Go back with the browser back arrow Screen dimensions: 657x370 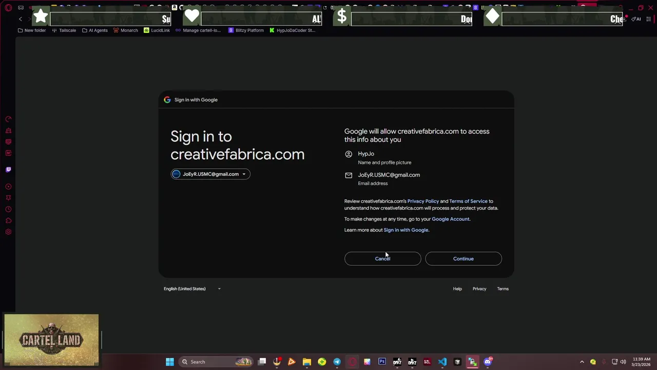pyautogui.click(x=21, y=19)
